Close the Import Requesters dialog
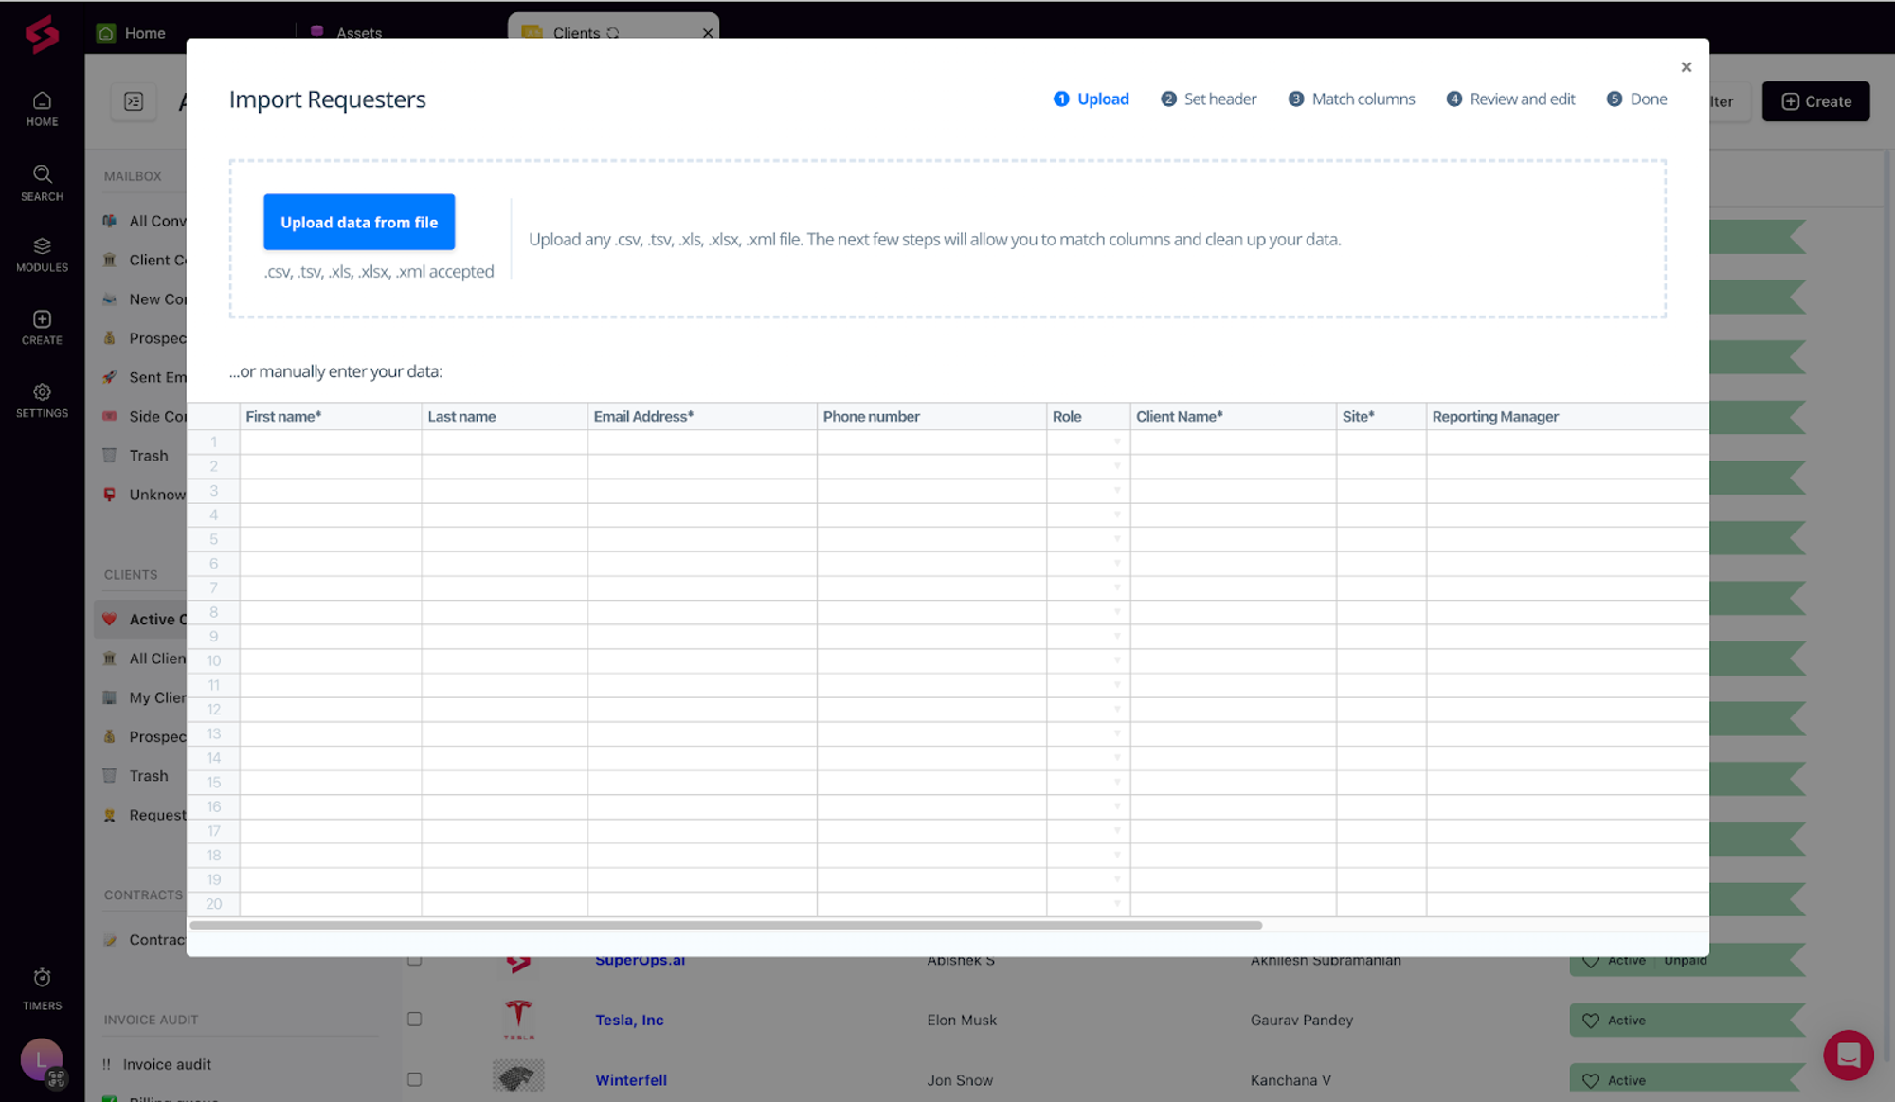This screenshot has height=1102, width=1895. coord(1687,67)
